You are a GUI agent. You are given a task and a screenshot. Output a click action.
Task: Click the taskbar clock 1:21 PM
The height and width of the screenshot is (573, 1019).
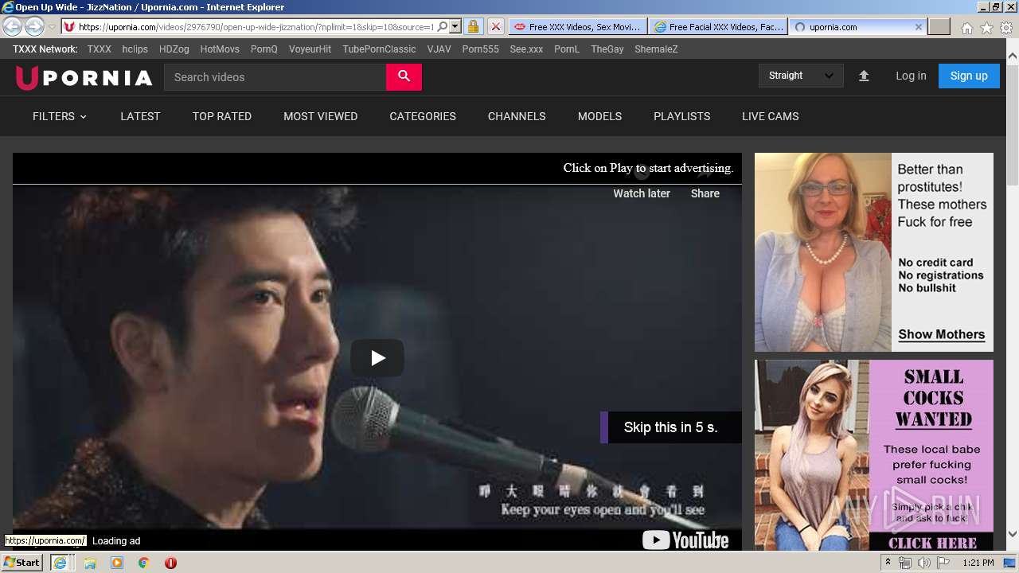pyautogui.click(x=978, y=563)
